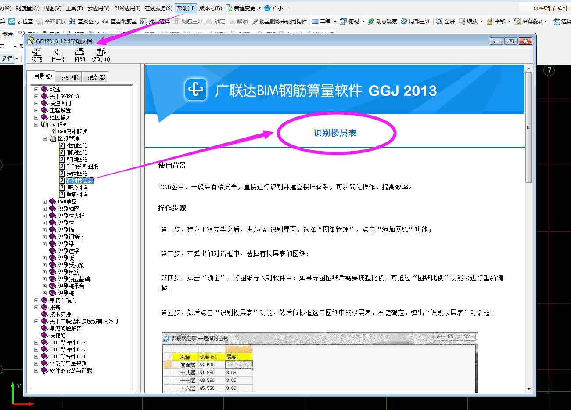Expand the 单构件输入 tree node
The height and width of the screenshot is (410, 571).
36,300
